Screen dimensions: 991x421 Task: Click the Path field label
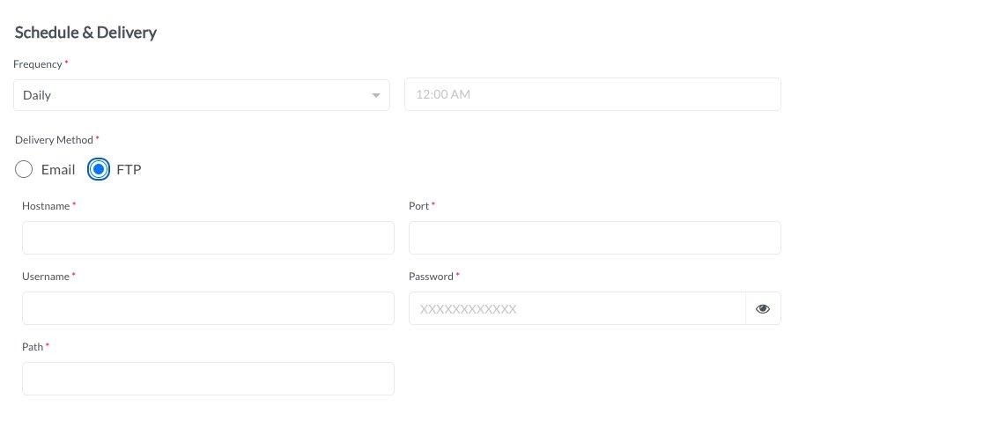(33, 347)
